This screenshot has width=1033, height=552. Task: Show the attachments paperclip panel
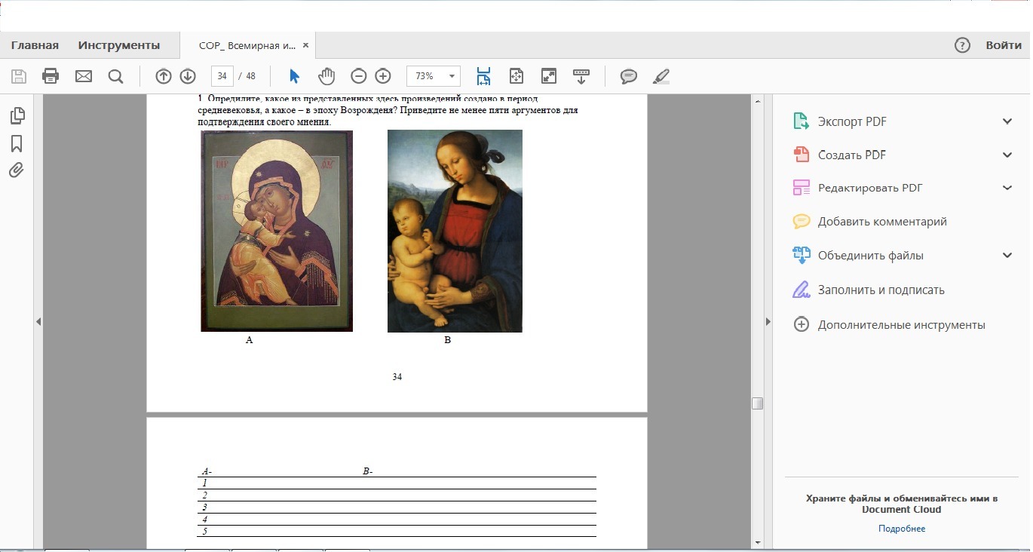17,170
